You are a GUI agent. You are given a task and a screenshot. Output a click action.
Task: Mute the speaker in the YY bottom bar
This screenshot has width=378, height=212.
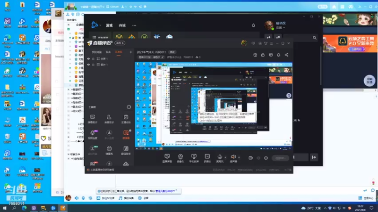77,198
